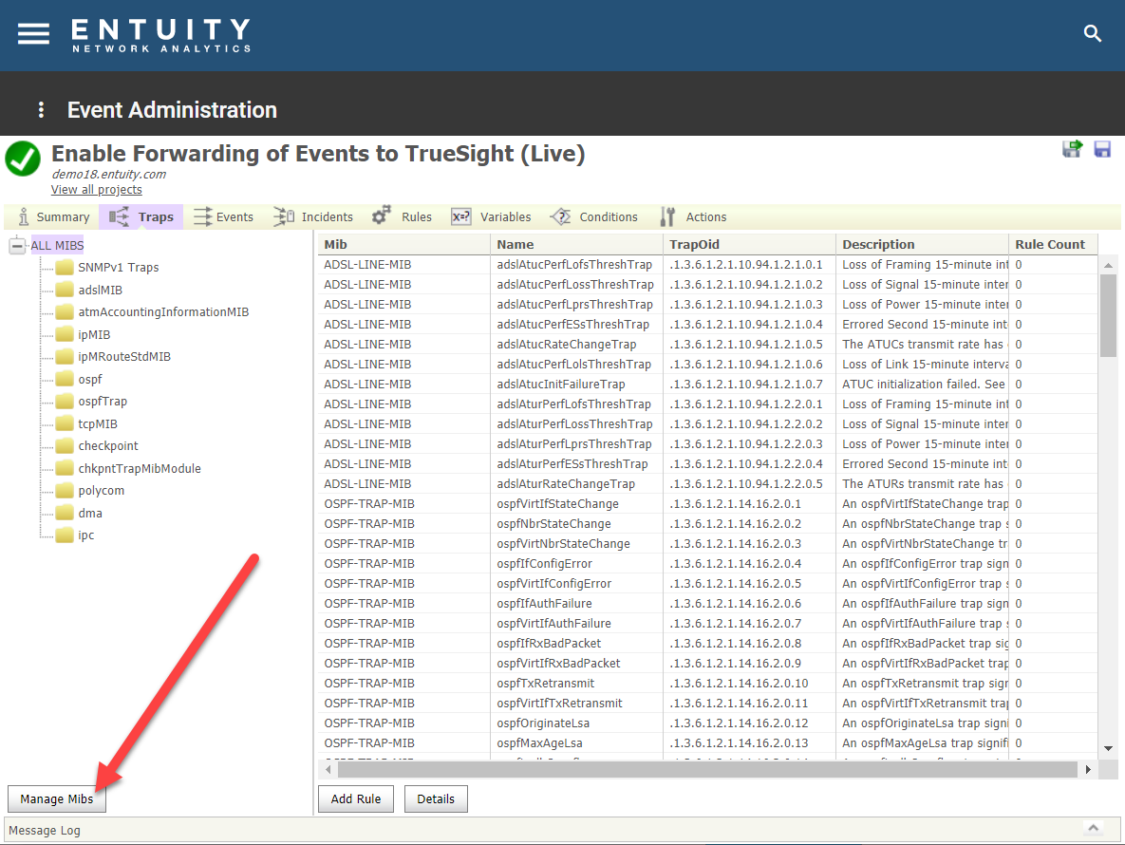Click the green checkmark status icon
This screenshot has height=845, width=1125.
click(x=23, y=159)
